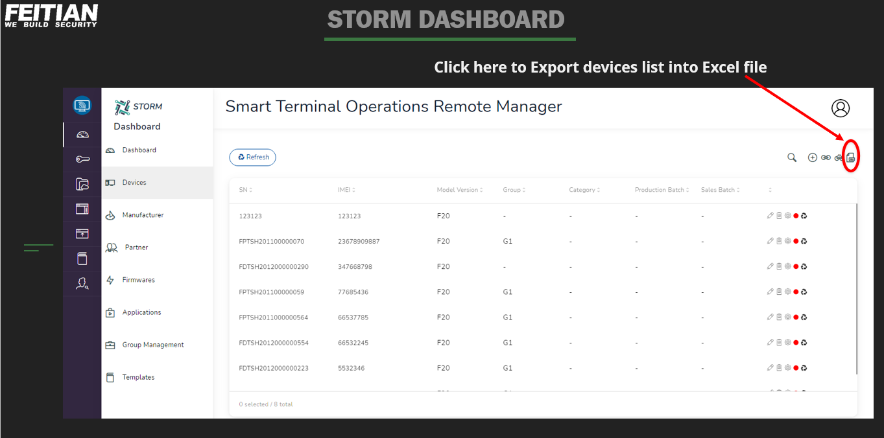Delete device 123123 with trash icon
The width and height of the screenshot is (884, 438).
(779, 216)
